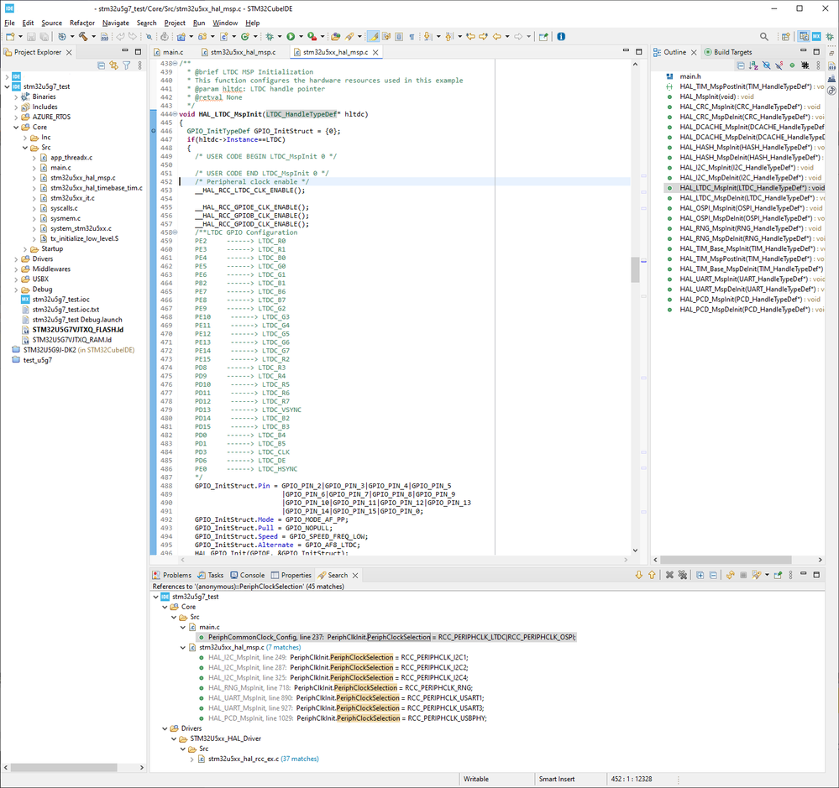Collapse all results in the Search view
Image resolution: width=839 pixels, height=788 pixels.
click(714, 576)
